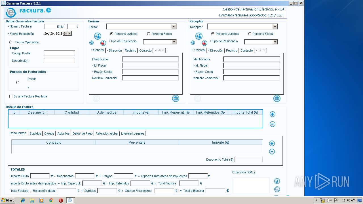Click the Emisor bank building icon
This screenshot has height=204, width=363.
click(176, 98)
